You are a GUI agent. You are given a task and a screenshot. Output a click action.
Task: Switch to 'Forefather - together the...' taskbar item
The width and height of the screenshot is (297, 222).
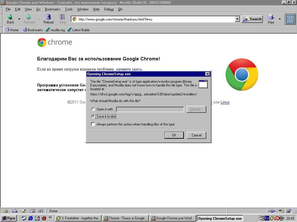(x=78, y=218)
